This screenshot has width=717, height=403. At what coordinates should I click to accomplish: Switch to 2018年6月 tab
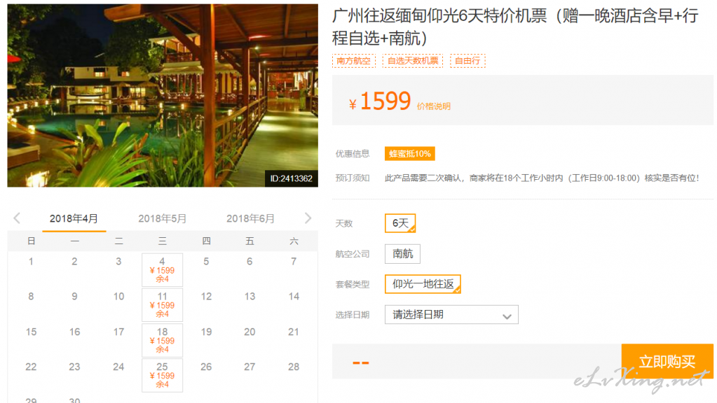pyautogui.click(x=251, y=218)
